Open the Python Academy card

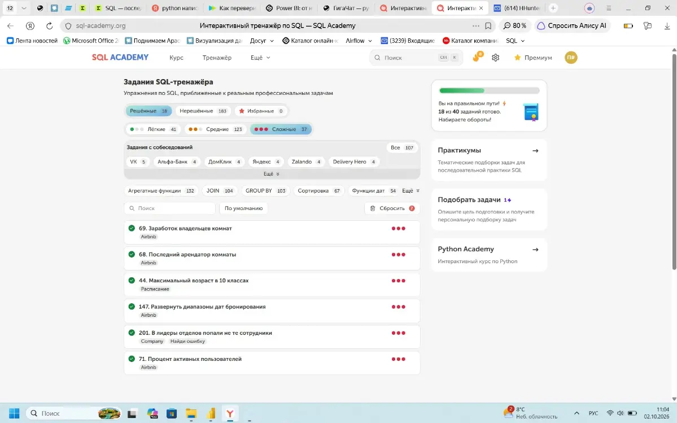[489, 255]
